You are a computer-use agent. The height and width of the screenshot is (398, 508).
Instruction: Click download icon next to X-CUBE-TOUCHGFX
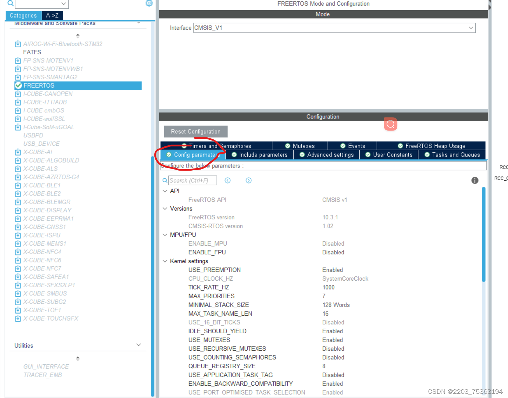18,318
